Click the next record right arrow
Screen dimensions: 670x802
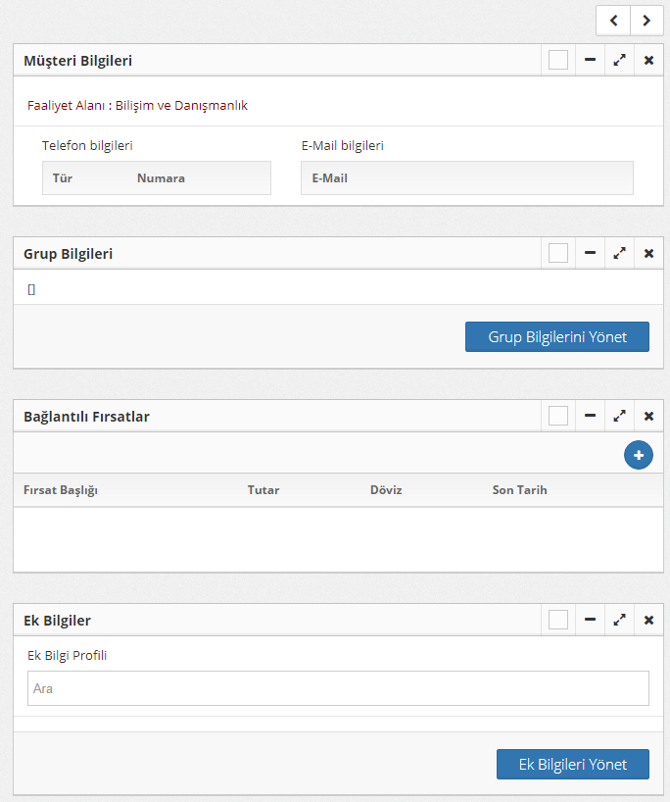coord(646,21)
